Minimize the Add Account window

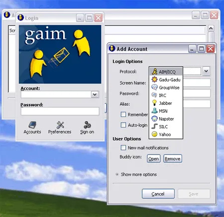[x=192, y=49]
